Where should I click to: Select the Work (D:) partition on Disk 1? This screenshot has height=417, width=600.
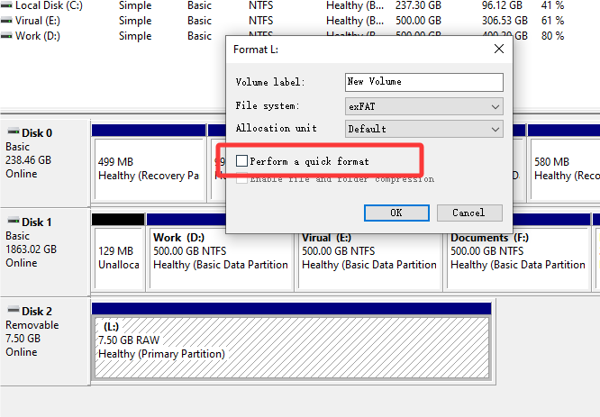click(221, 258)
